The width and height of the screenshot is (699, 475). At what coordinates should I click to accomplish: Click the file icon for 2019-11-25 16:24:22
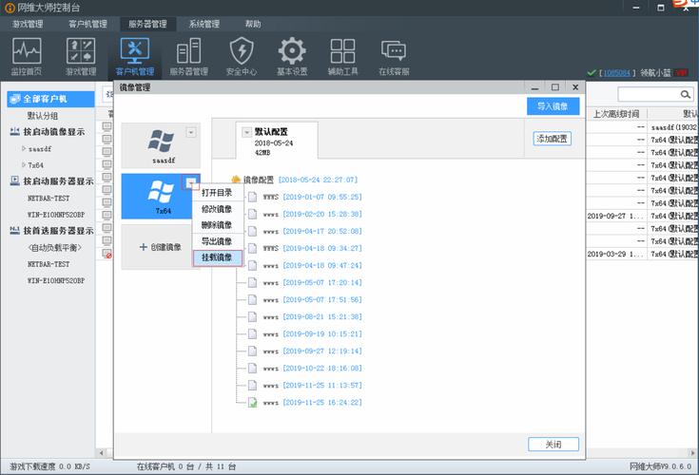click(x=252, y=403)
